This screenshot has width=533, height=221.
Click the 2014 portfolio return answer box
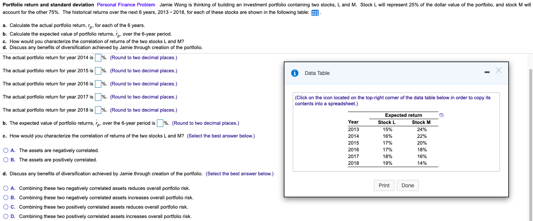[98, 57]
